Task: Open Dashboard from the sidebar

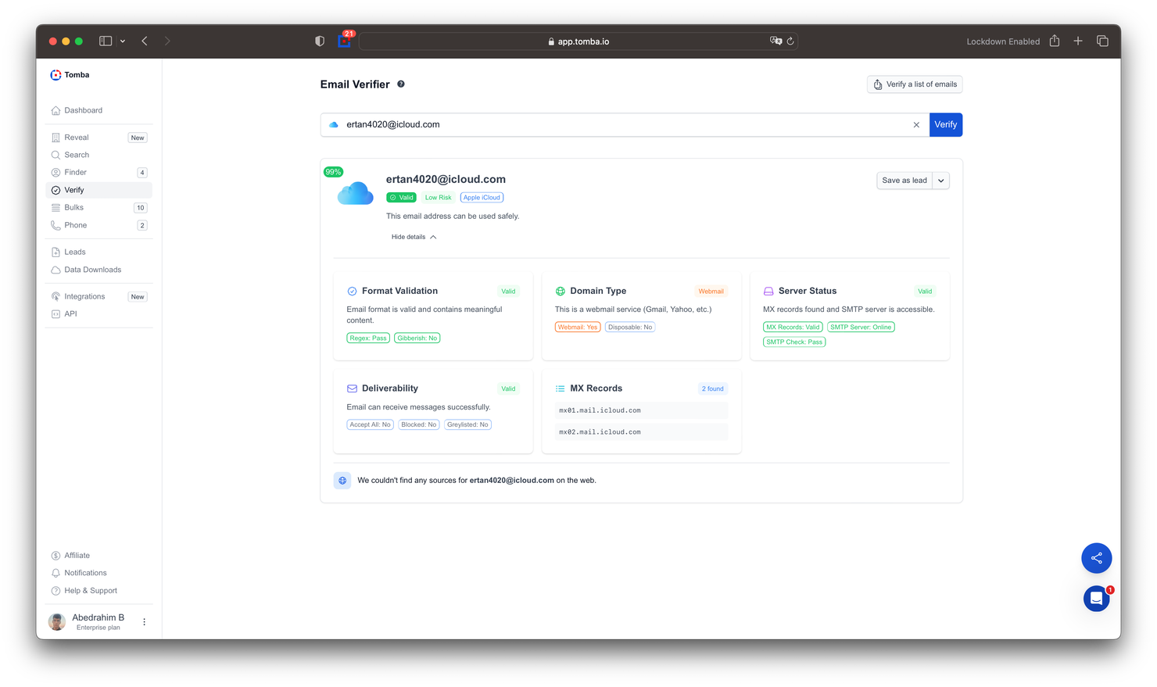Action: [x=83, y=110]
